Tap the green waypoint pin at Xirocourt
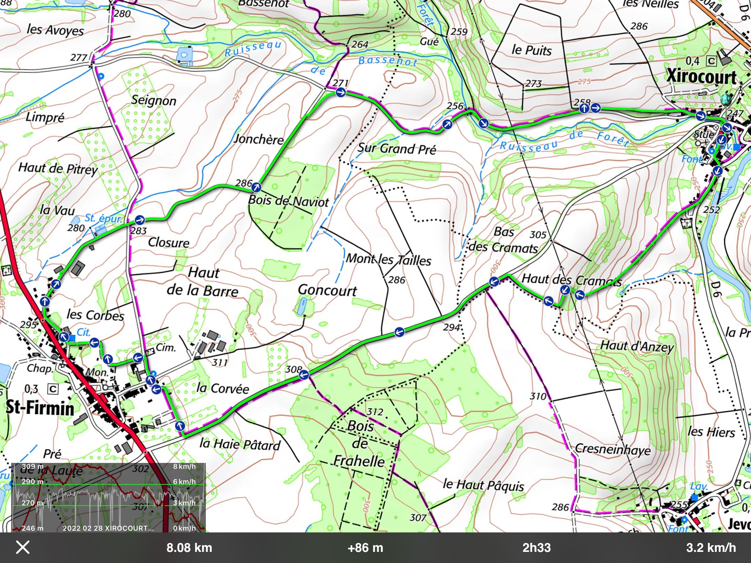Screen dimensions: 751x563 [725, 100]
